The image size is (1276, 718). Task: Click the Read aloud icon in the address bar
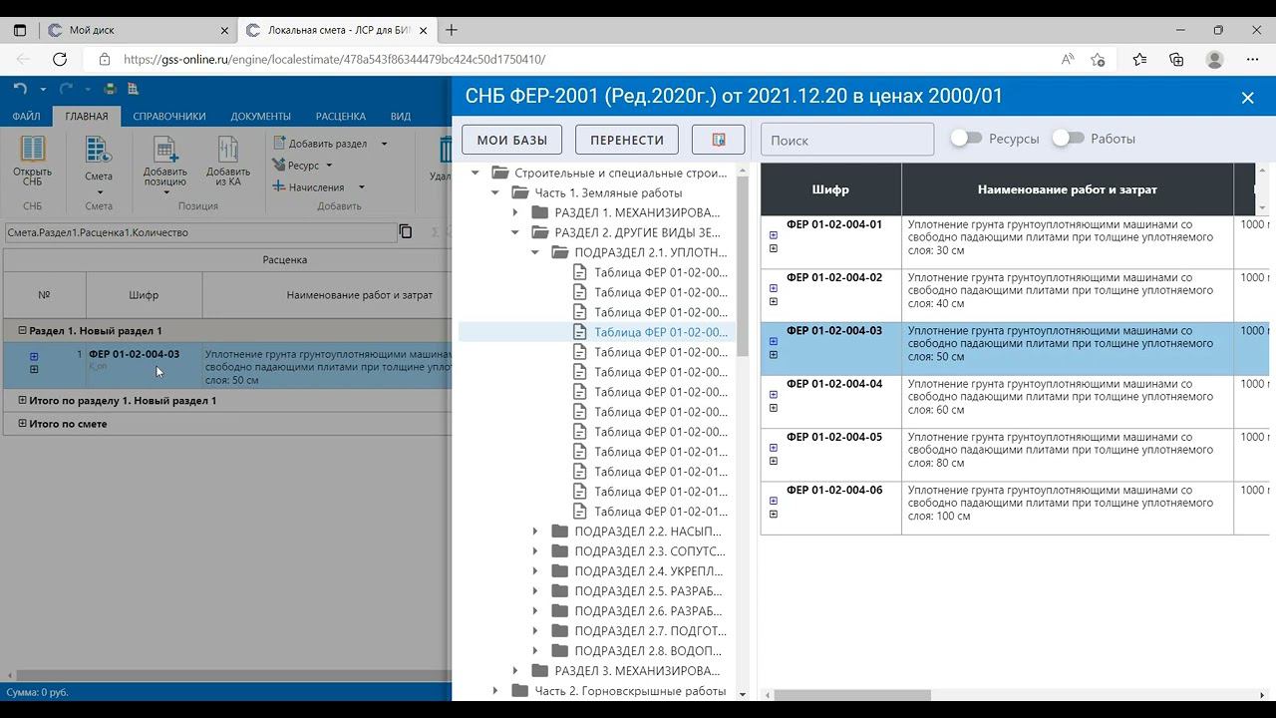pyautogui.click(x=1068, y=60)
